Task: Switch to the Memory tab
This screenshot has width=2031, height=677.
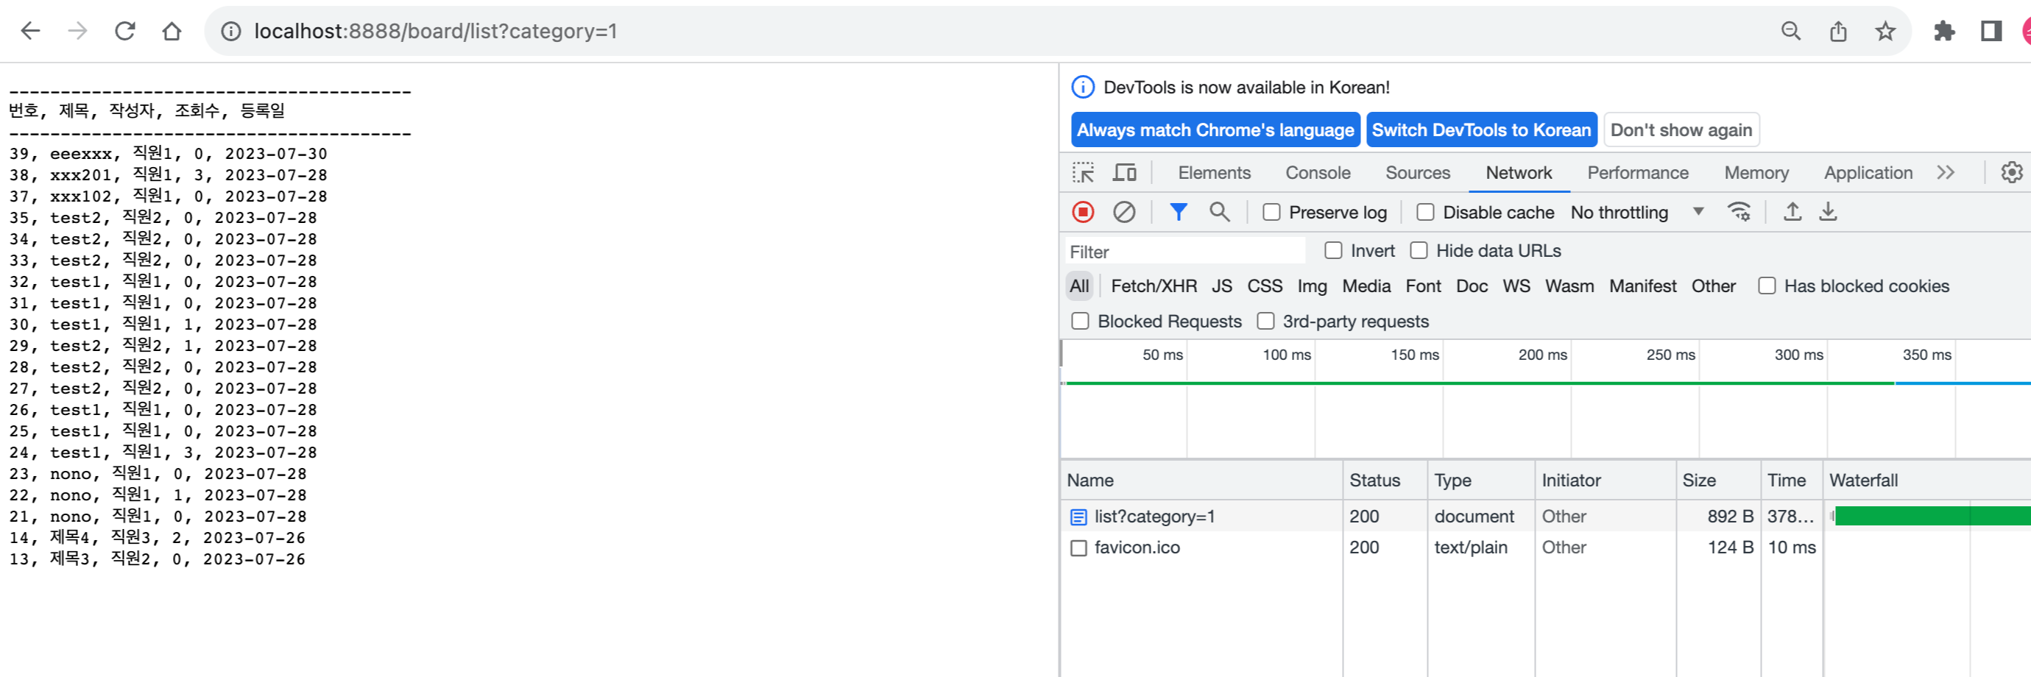Action: click(1756, 173)
